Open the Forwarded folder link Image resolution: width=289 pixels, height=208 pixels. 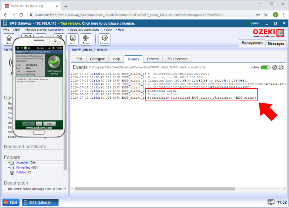point(23,167)
